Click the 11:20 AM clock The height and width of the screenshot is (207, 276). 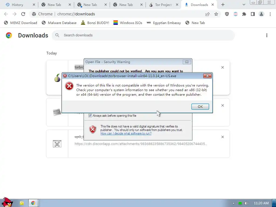coord(261,203)
